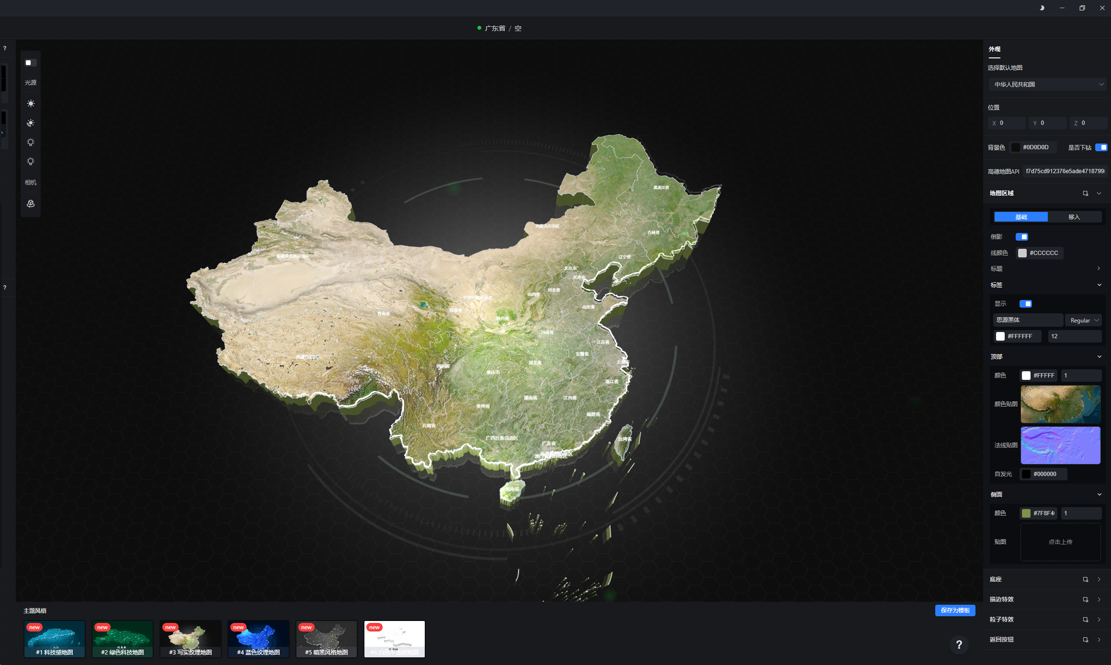
Task: Click the 法线贴图 normal map thumbnail
Action: pyautogui.click(x=1060, y=445)
